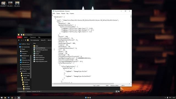176x99 pixels.
Task: Open Вид menu in Notepad
Action: coord(67,13)
